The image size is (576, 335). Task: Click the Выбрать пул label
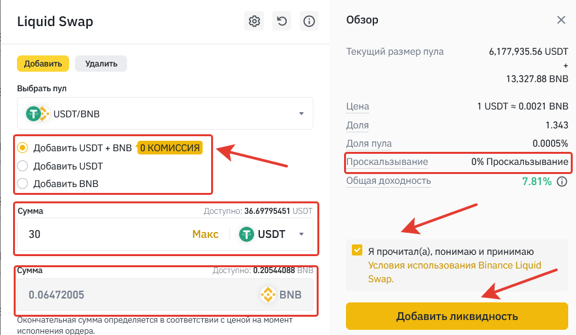click(42, 89)
